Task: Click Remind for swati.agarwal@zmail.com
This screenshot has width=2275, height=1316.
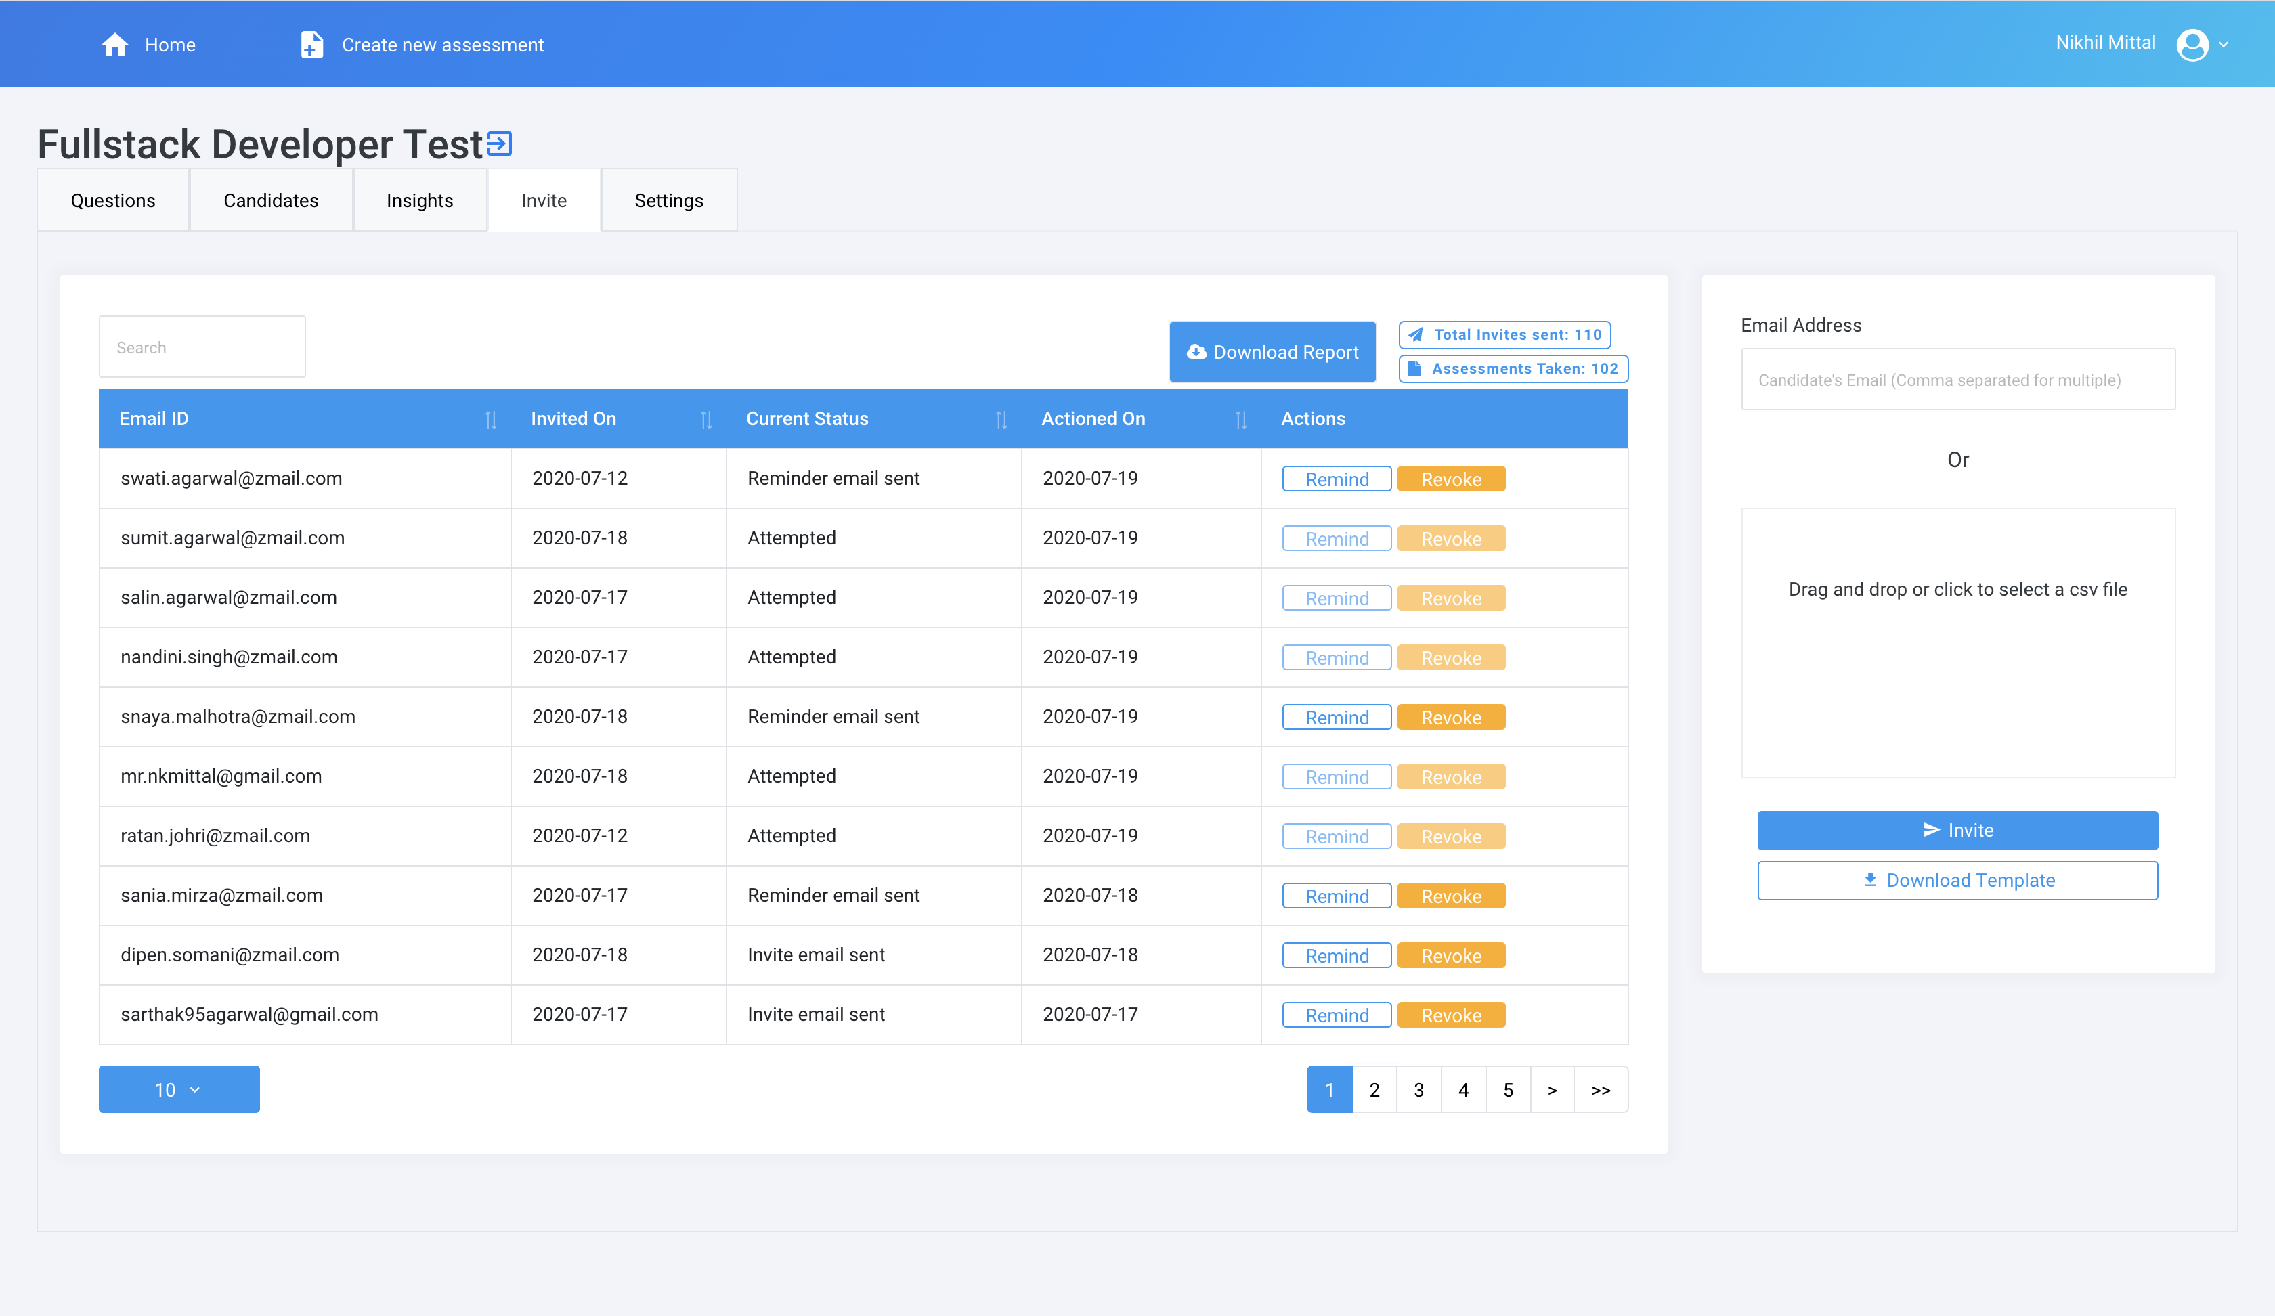Action: point(1336,479)
